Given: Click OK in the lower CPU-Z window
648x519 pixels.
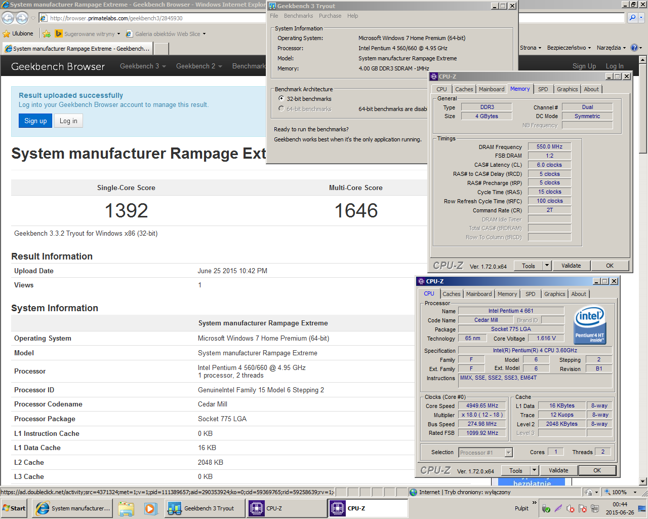Looking at the screenshot, I should 597,470.
